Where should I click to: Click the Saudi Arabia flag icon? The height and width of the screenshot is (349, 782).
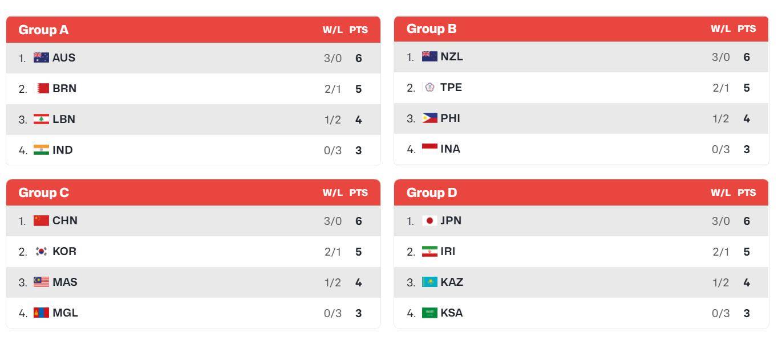pyautogui.click(x=430, y=313)
